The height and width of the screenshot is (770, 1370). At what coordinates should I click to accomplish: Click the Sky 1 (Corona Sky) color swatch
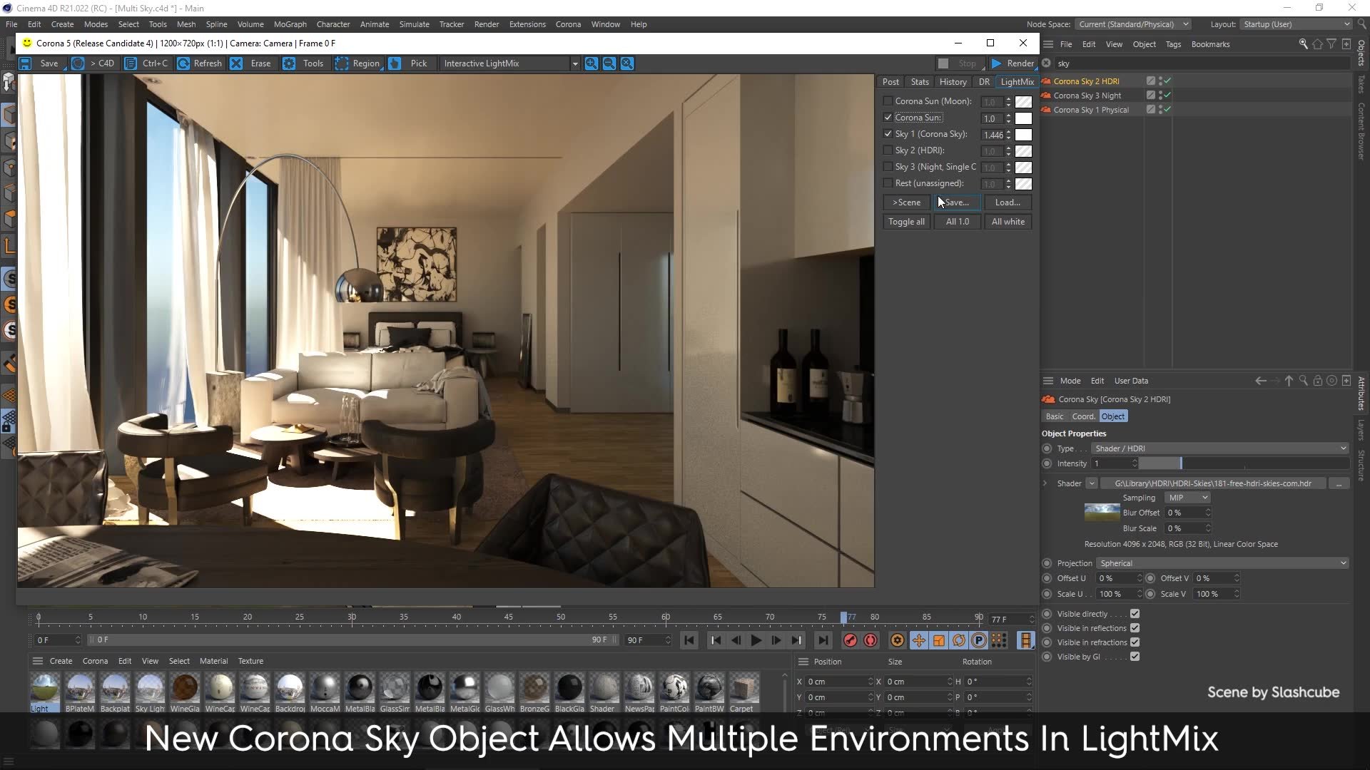1023,135
